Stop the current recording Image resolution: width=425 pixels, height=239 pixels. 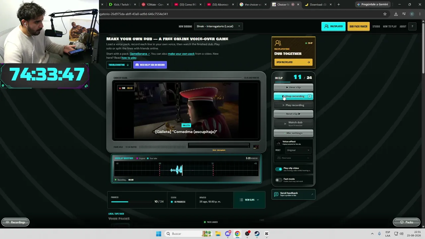coord(293,96)
